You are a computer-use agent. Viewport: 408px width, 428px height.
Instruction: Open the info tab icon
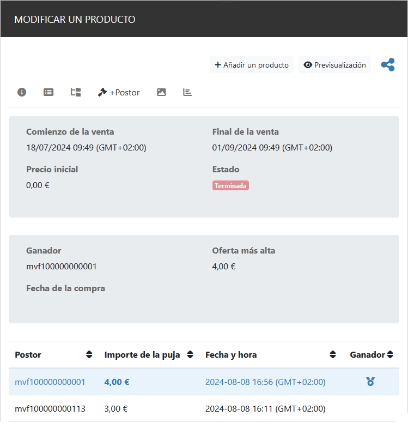pyautogui.click(x=22, y=92)
